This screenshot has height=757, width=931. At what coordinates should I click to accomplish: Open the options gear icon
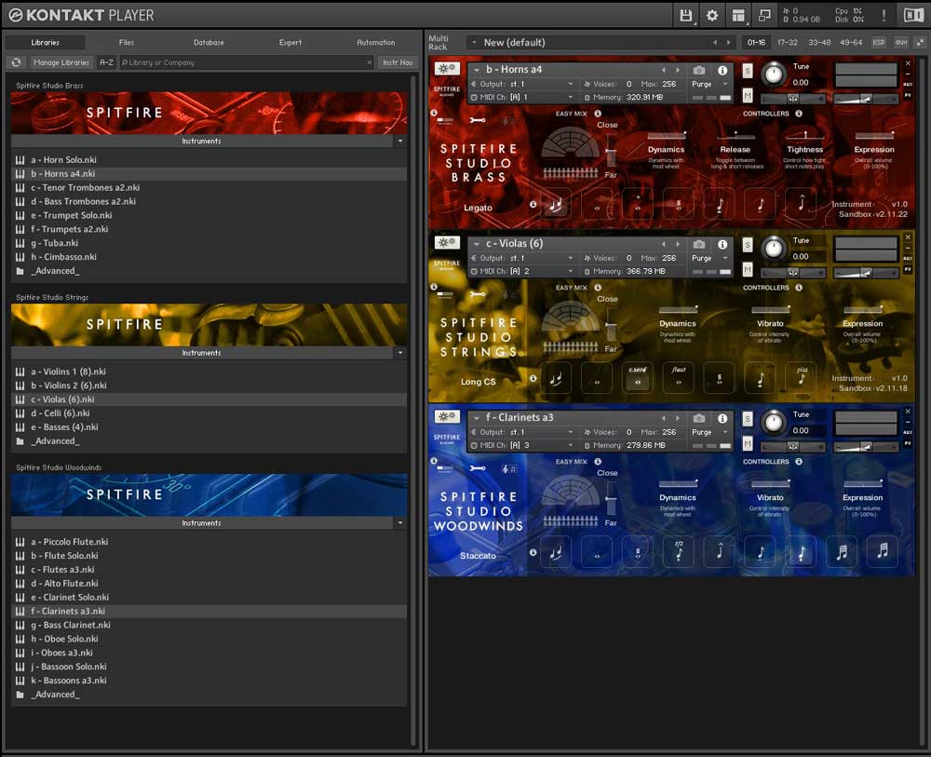[712, 16]
